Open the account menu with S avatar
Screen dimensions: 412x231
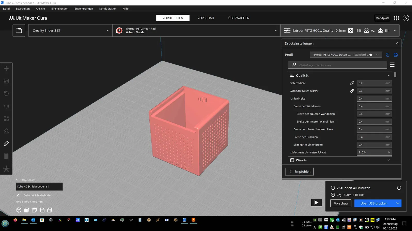point(406,18)
